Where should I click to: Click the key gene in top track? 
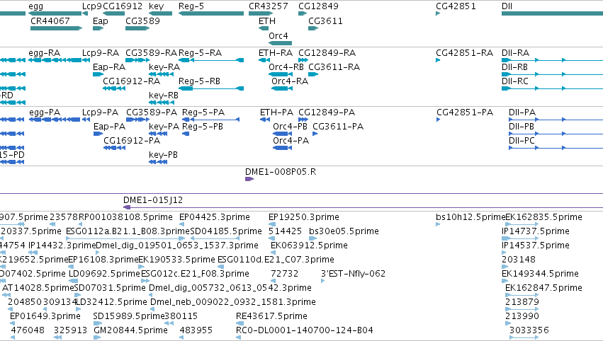(x=160, y=13)
